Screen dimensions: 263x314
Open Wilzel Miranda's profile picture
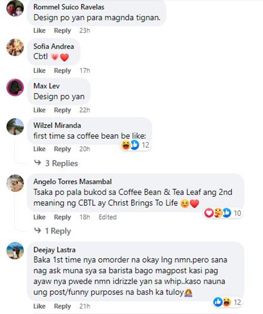point(15,126)
